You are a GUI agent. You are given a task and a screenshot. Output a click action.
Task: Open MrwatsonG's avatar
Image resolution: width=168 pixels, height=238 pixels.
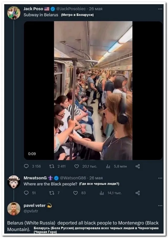coord(14,182)
